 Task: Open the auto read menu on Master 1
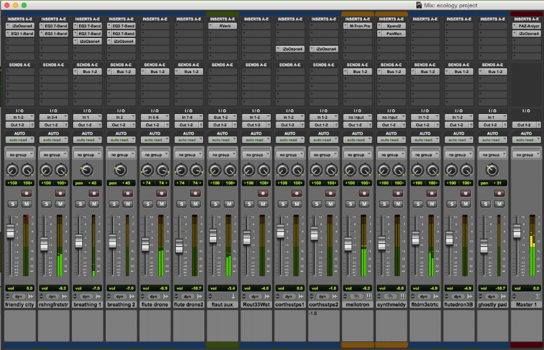[x=526, y=140]
